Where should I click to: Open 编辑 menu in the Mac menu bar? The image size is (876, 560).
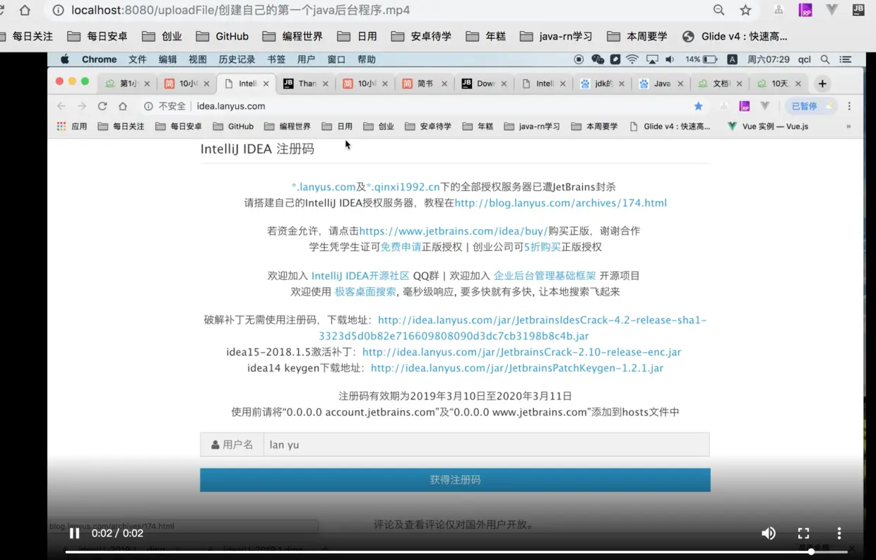point(168,59)
